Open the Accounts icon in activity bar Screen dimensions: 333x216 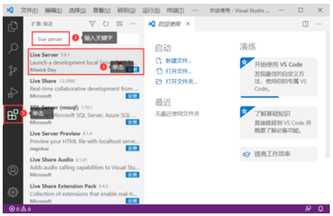(x=13, y=170)
